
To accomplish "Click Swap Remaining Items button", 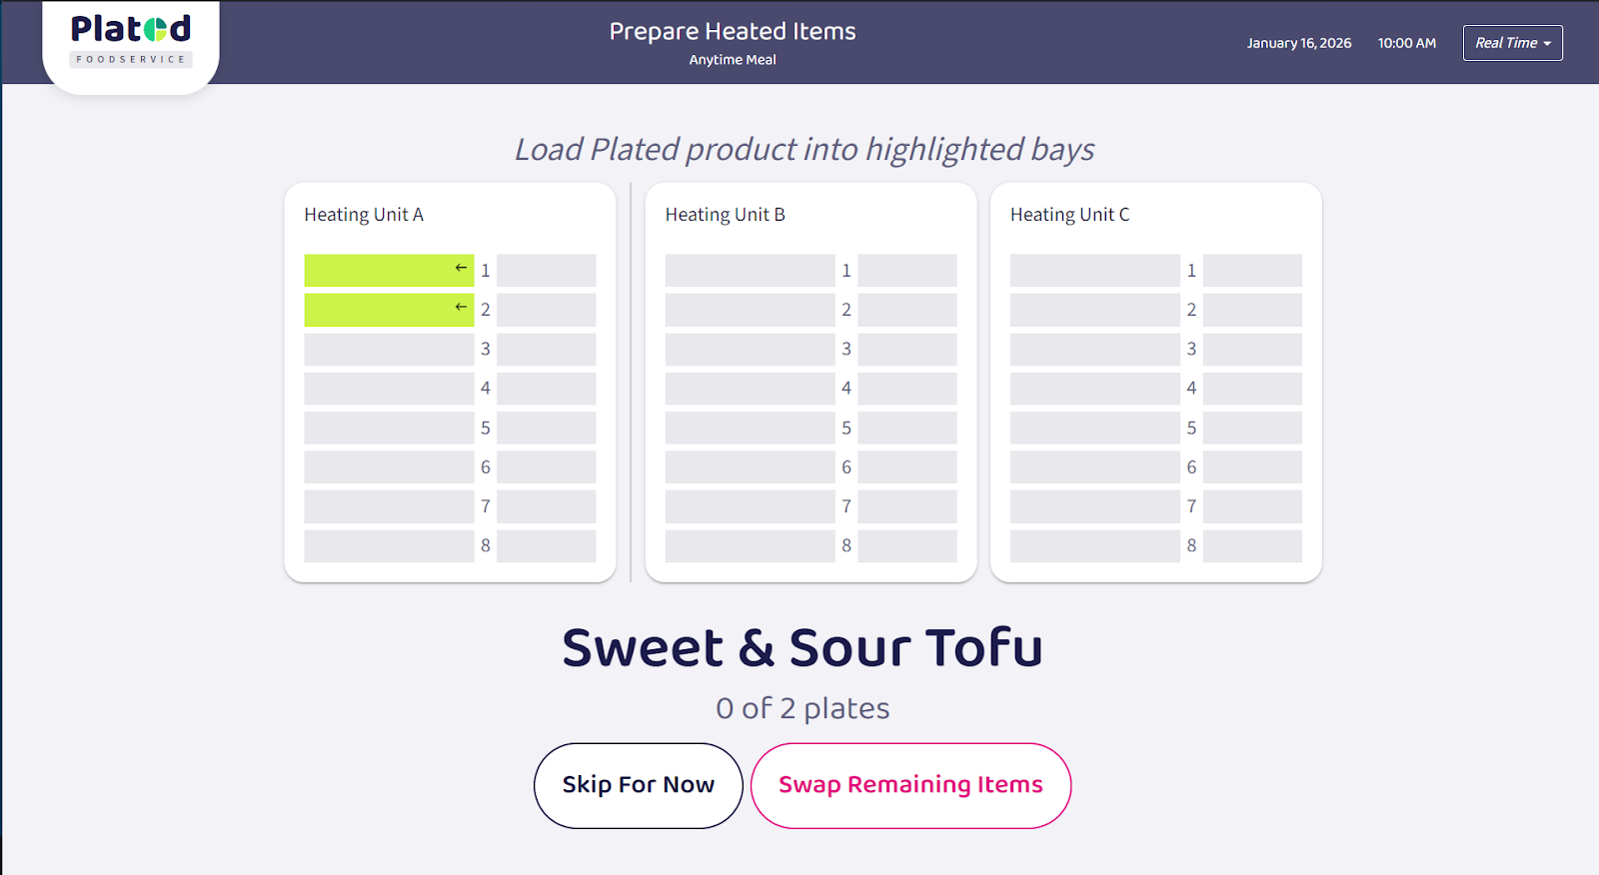I will click(910, 785).
